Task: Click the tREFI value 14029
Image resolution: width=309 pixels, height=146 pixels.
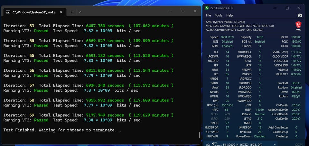Action: pyautogui.click(x=260, y=110)
